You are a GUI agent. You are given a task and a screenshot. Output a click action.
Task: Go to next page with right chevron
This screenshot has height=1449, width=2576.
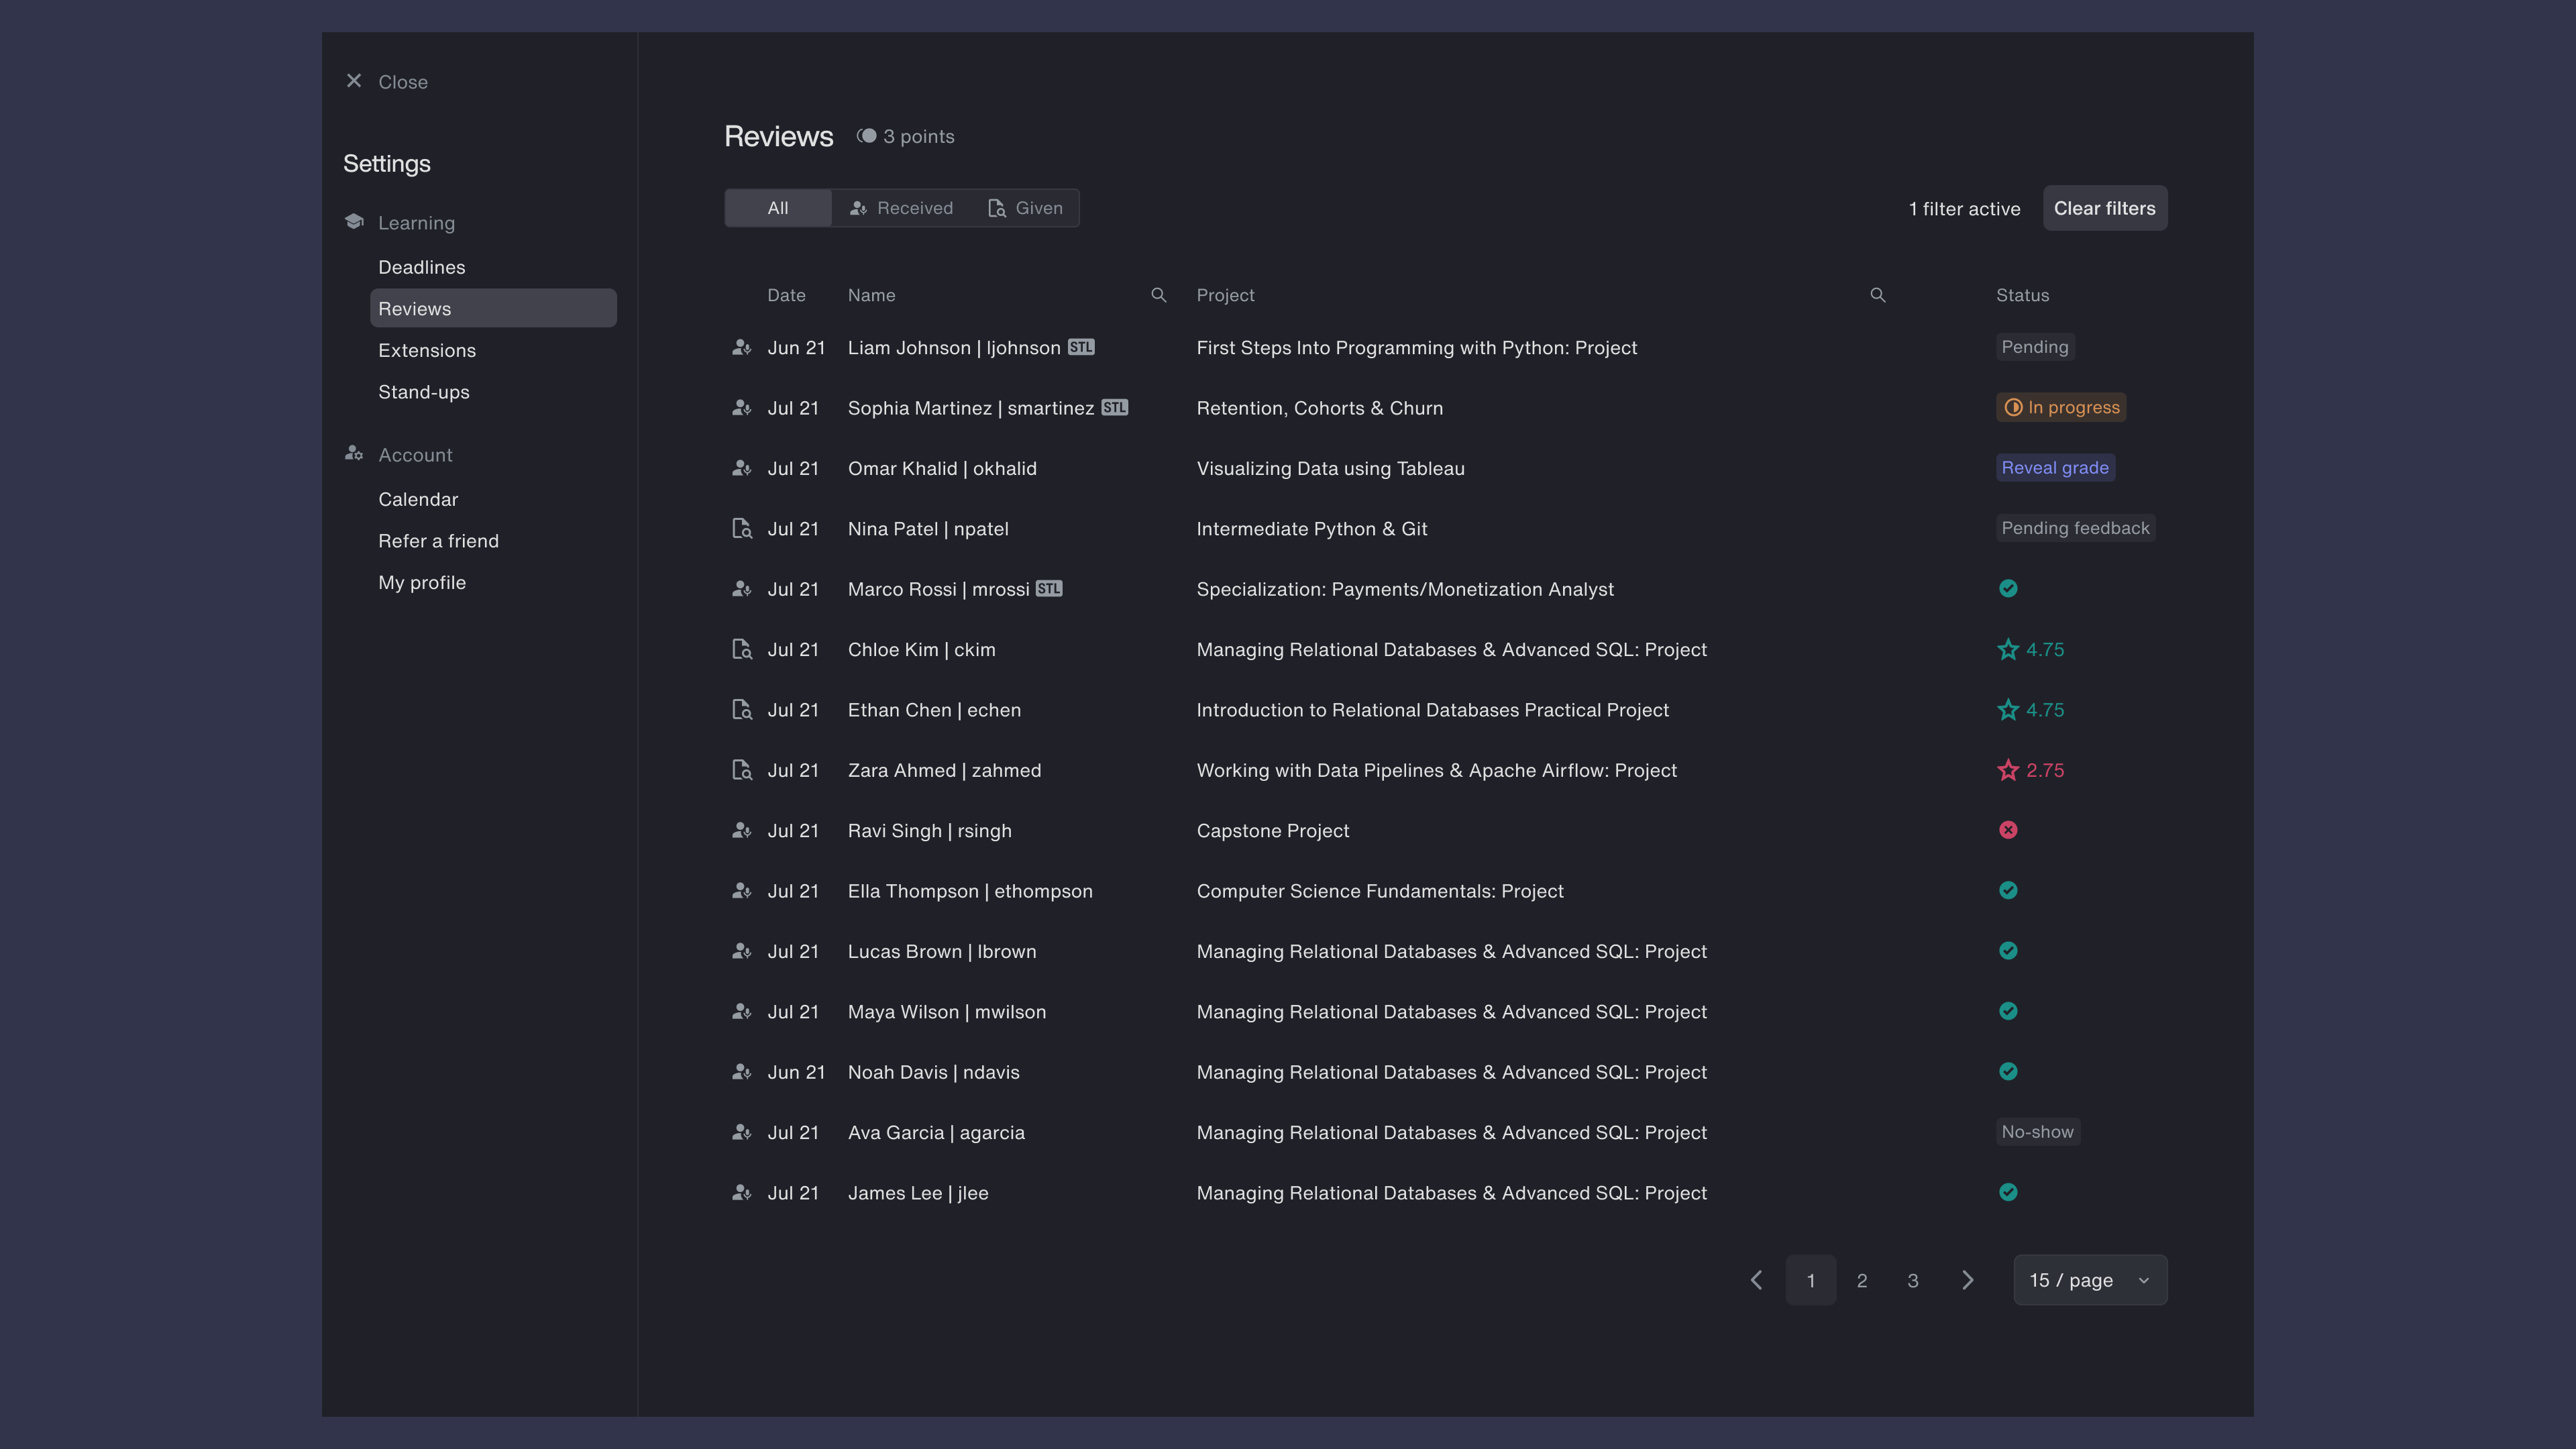tap(1967, 1280)
